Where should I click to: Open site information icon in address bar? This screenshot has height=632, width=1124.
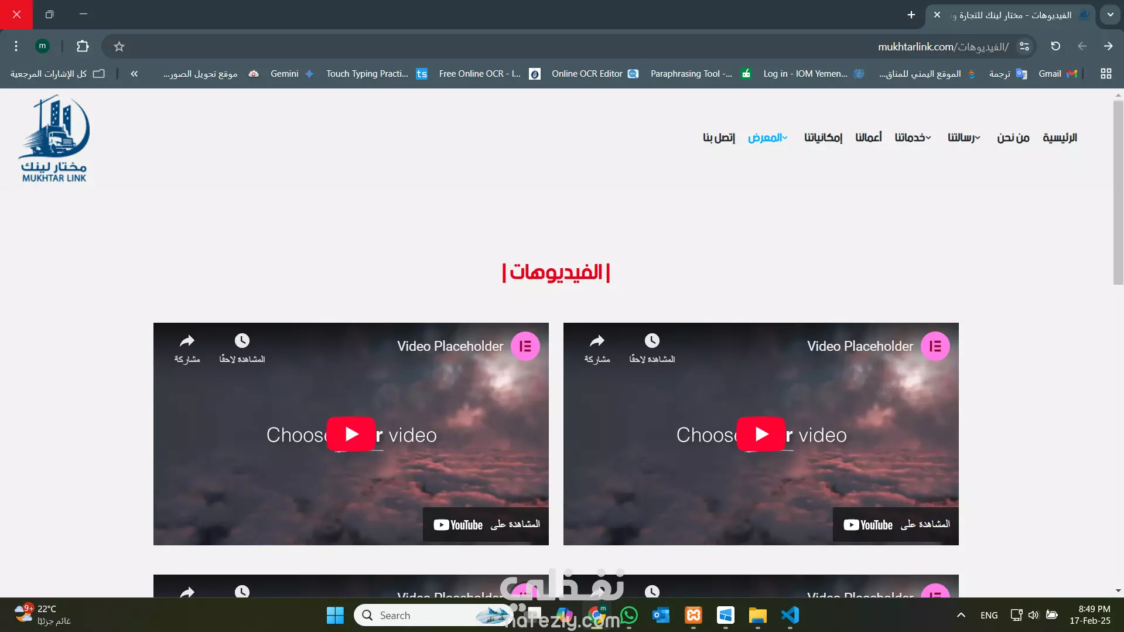click(x=1024, y=46)
